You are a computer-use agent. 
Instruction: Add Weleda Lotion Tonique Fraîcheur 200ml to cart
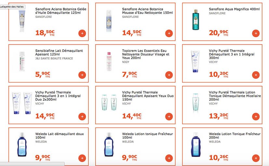256,158
